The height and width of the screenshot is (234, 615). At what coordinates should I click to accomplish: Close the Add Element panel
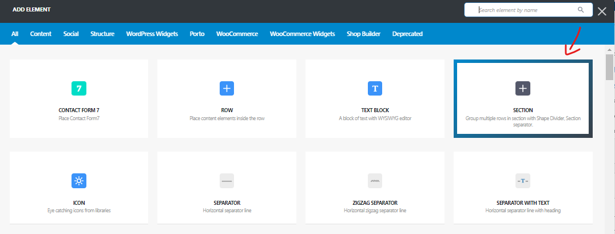pyautogui.click(x=602, y=11)
